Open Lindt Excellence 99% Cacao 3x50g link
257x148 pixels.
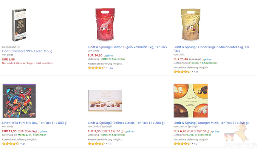point(27,51)
